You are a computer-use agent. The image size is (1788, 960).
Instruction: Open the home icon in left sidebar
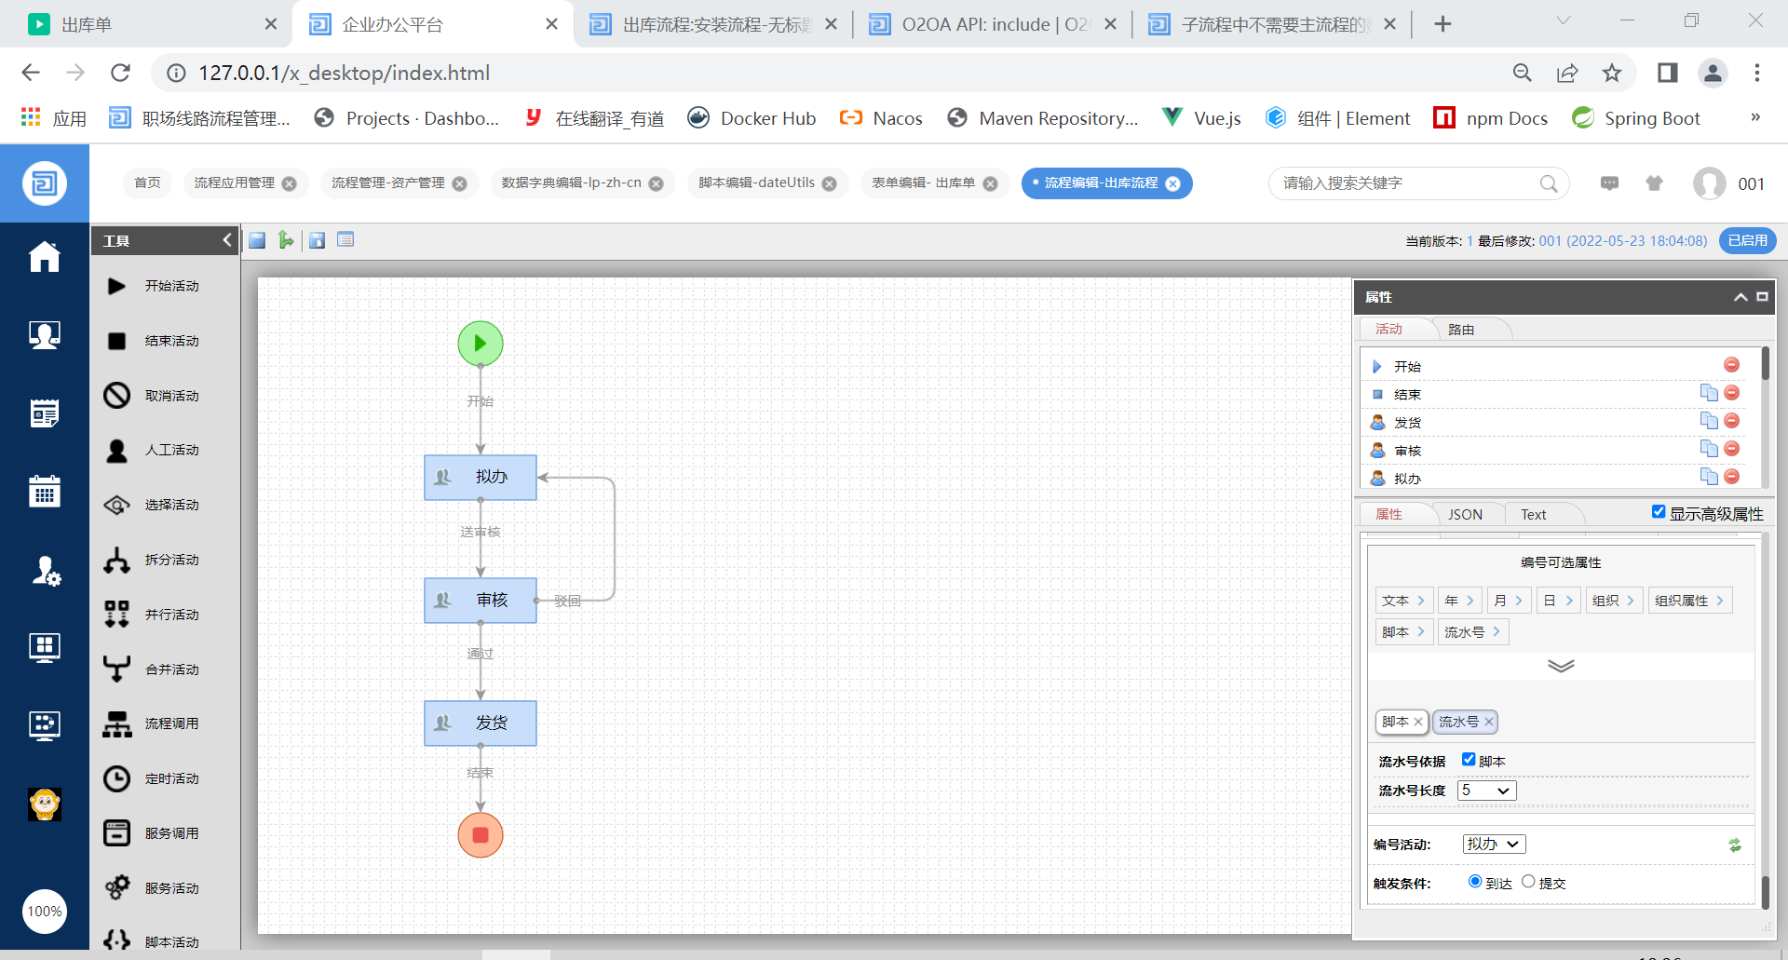[45, 257]
